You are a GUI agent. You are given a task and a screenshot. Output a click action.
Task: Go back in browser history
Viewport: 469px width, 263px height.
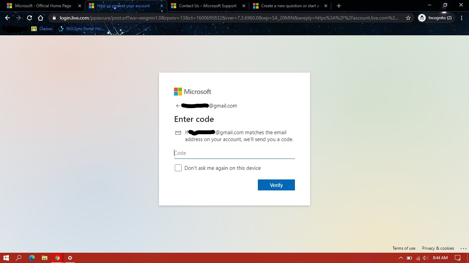pyautogui.click(x=8, y=18)
